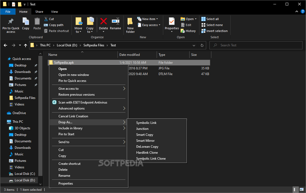The width and height of the screenshot is (306, 193).
Task: Collapse the ribbon with the chevron
Action: click(297, 11)
